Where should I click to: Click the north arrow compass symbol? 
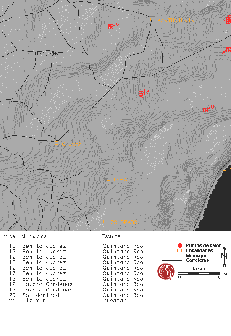[224, 257]
